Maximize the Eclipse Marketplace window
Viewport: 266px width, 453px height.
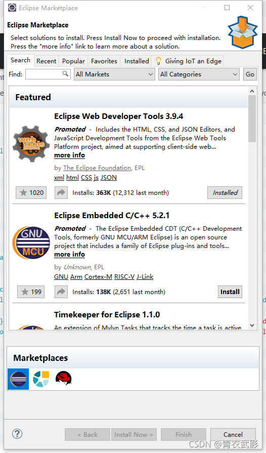coord(227,8)
